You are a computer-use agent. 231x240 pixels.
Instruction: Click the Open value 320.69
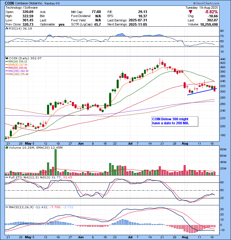point(28,12)
